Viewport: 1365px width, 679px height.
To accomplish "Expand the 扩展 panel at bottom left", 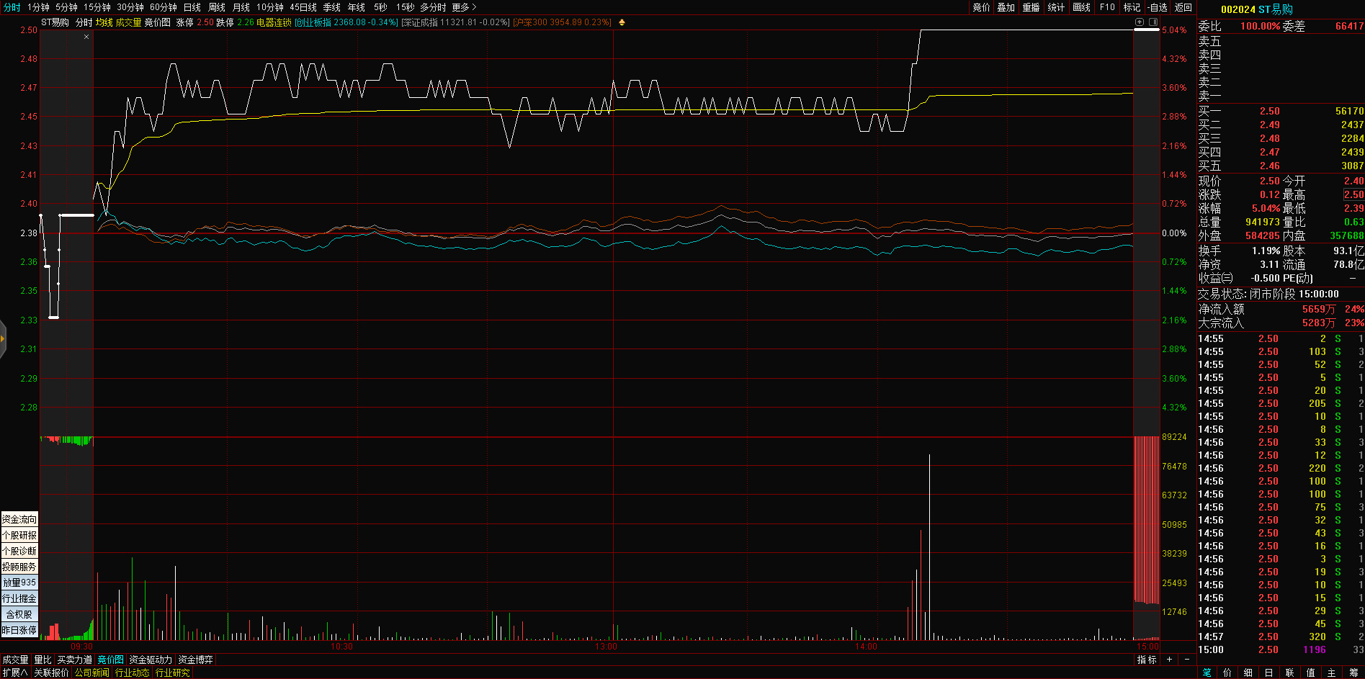I will 14,673.
